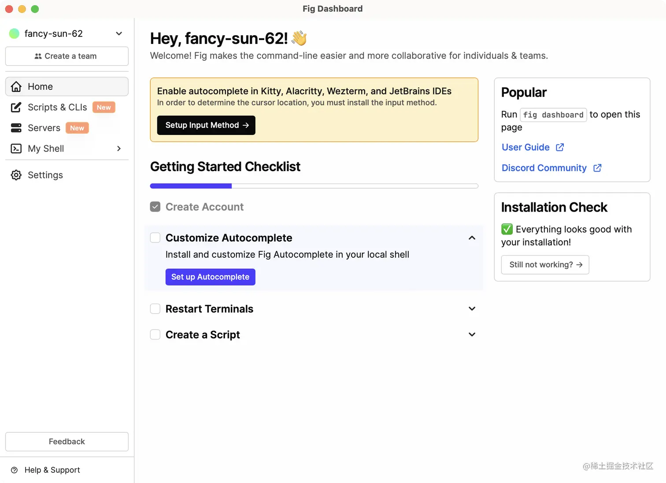Click the New badge next to Servers
Viewport: 666px width, 483px height.
click(77, 128)
